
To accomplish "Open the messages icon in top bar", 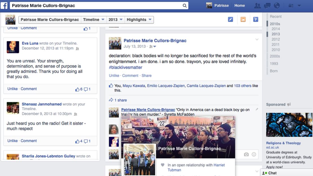I will pos(267,6).
